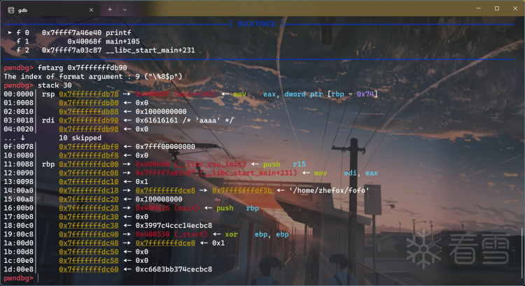
Task: Open a new terminal tab
Action: click(109, 10)
